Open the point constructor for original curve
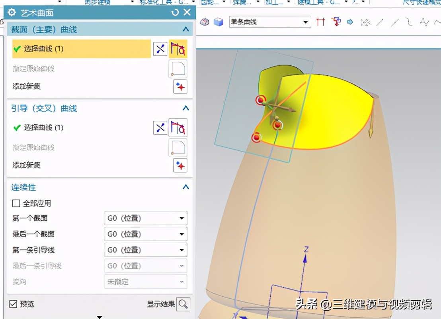441x319 pixels. point(178,69)
